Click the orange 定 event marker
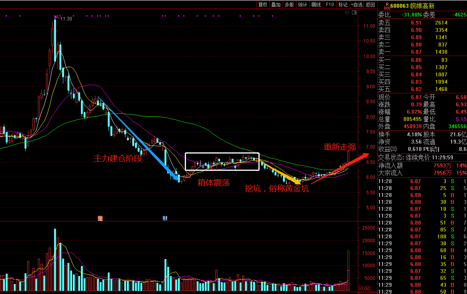The width and height of the screenshot is (467, 294). 100,218
